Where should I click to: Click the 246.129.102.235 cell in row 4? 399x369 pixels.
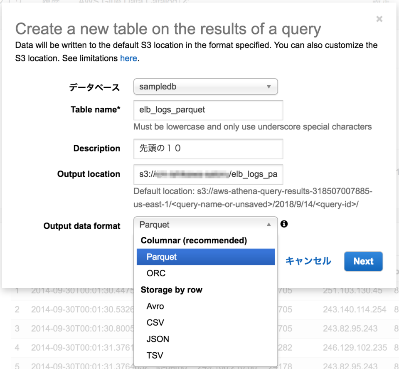pyautogui.click(x=355, y=347)
